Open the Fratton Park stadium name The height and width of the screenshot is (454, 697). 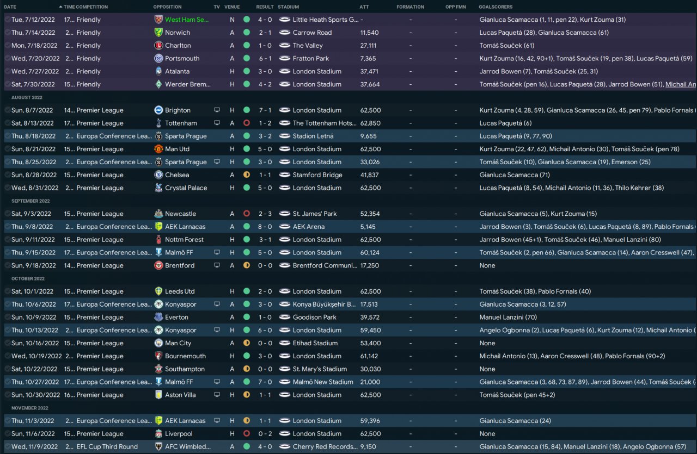point(311,59)
